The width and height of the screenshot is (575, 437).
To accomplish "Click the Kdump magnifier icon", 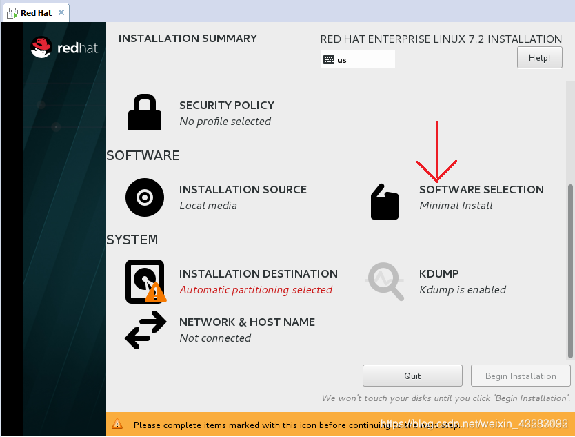I will (385, 282).
